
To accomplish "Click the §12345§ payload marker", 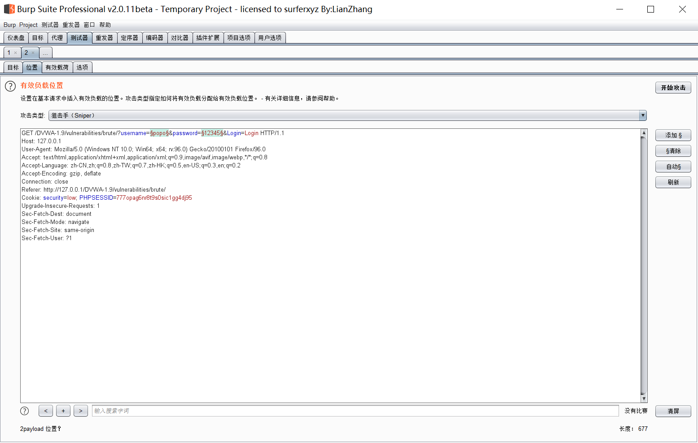I will pos(212,133).
